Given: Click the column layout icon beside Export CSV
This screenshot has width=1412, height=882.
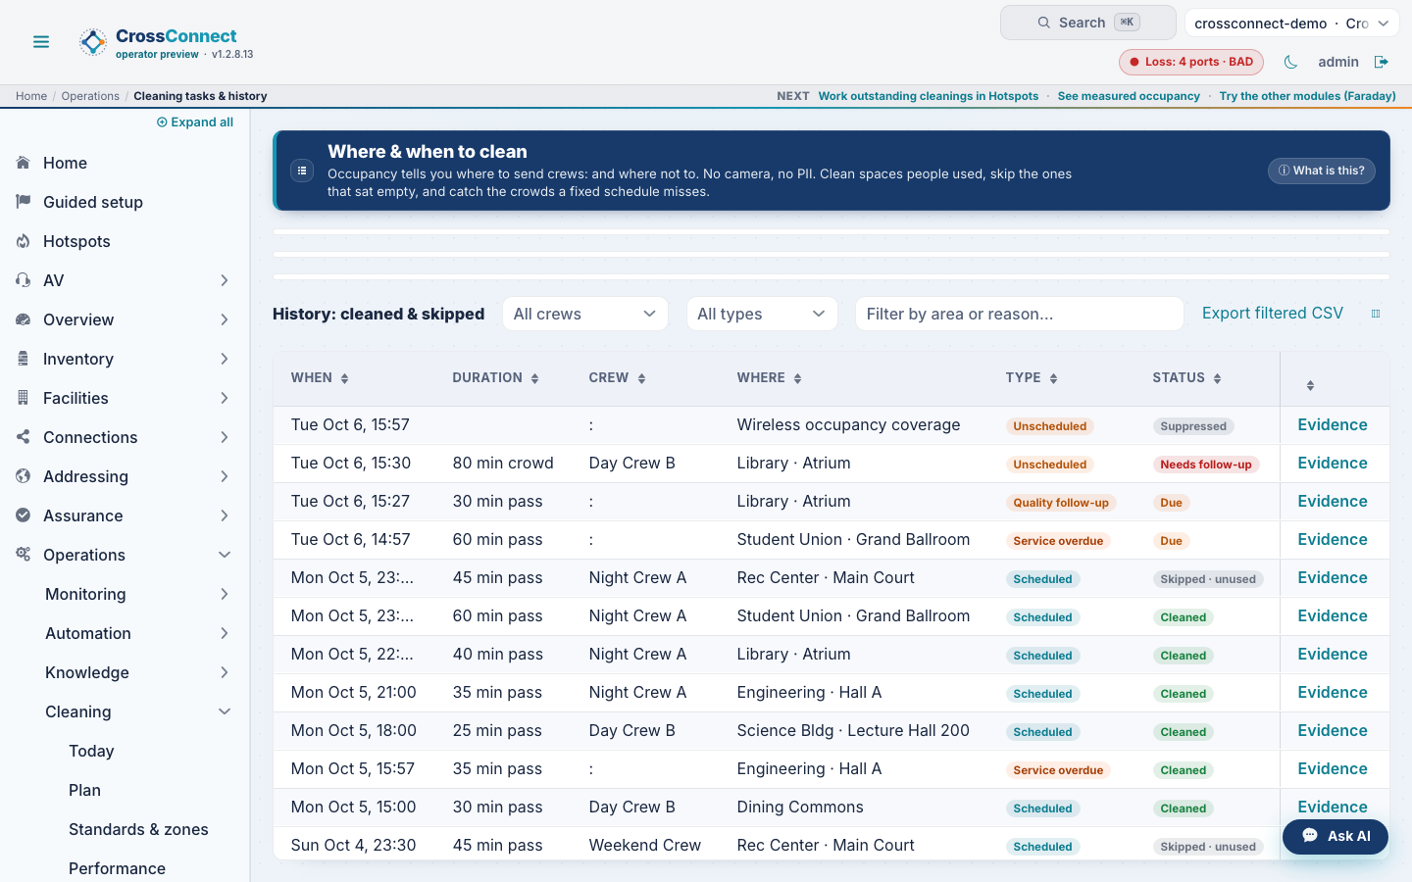Looking at the screenshot, I should (x=1376, y=314).
